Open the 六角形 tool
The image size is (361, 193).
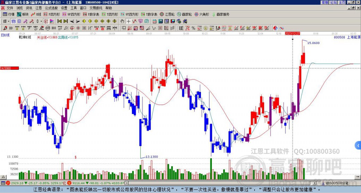[x=202, y=14]
